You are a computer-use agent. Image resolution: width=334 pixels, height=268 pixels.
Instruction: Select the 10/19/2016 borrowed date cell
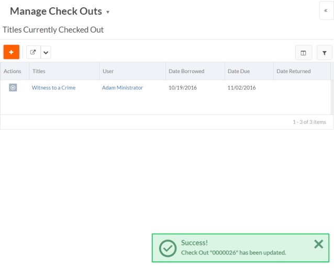(x=183, y=88)
